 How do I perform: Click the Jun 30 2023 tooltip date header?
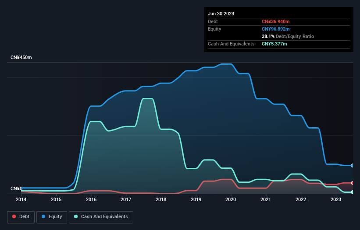click(221, 14)
